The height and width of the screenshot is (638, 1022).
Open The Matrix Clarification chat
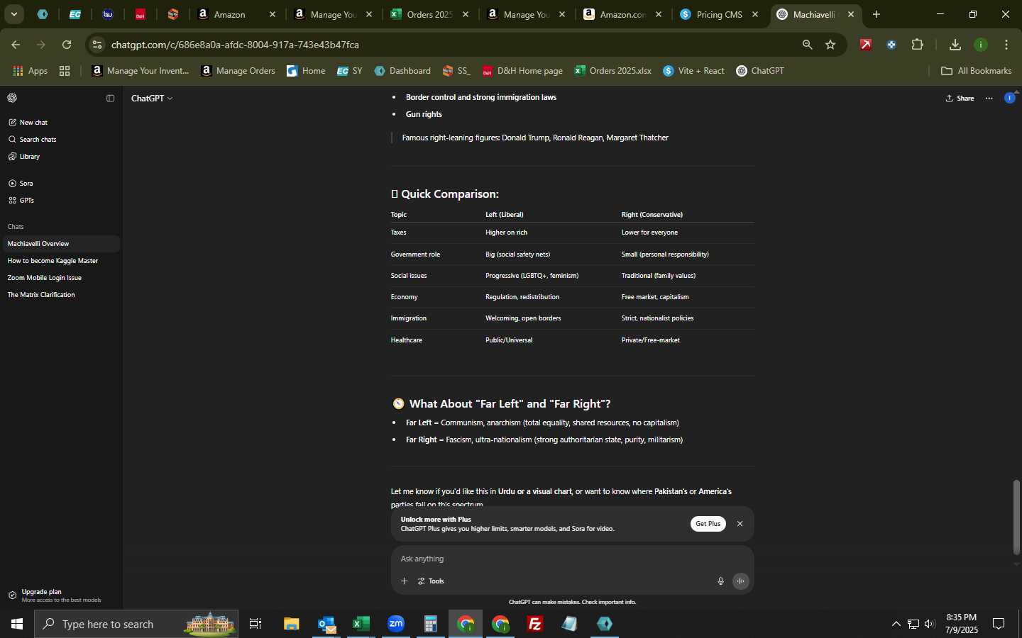click(x=60, y=294)
